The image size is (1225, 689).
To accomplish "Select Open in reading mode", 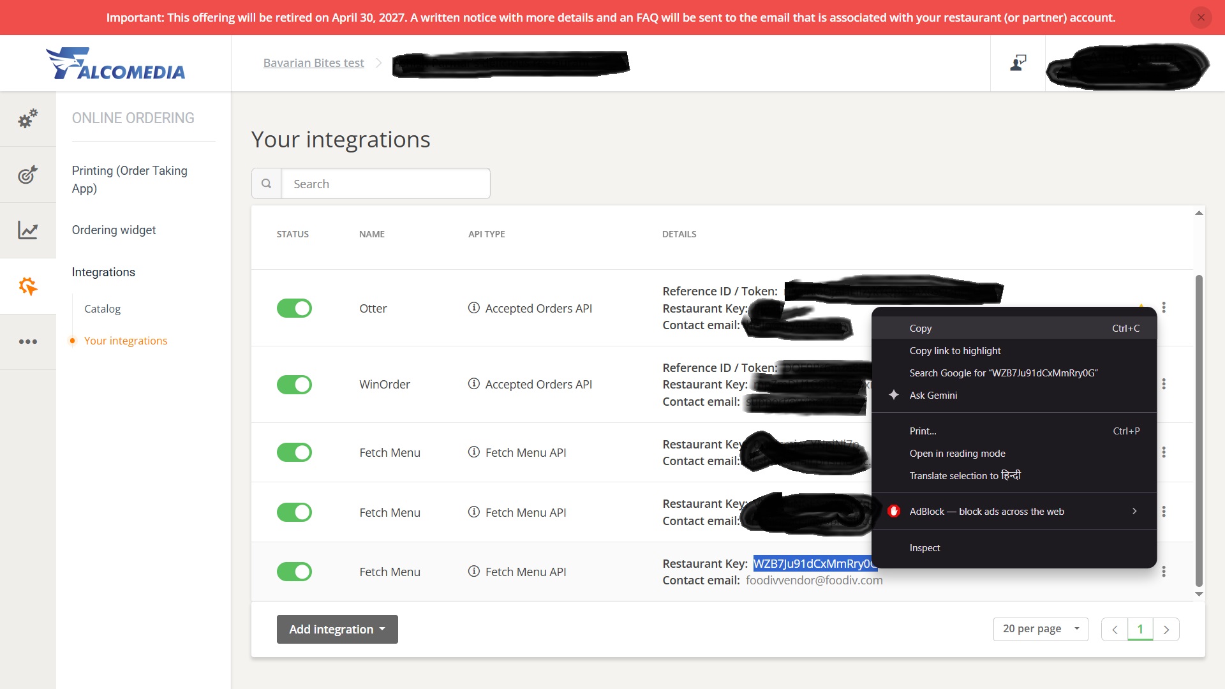I will click(x=1014, y=453).
